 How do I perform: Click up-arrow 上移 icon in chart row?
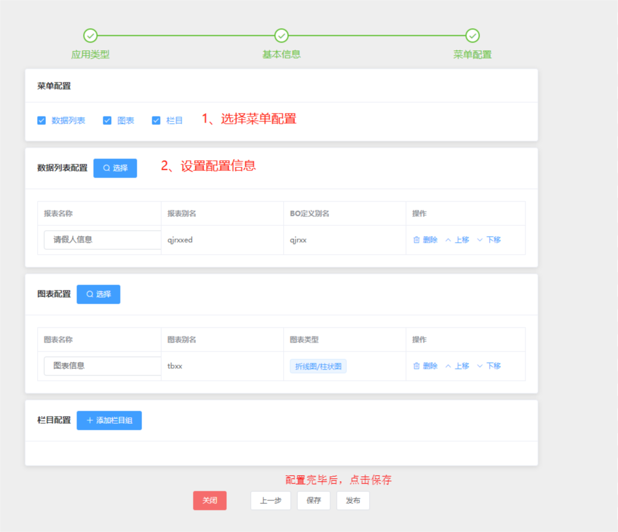tap(448, 366)
